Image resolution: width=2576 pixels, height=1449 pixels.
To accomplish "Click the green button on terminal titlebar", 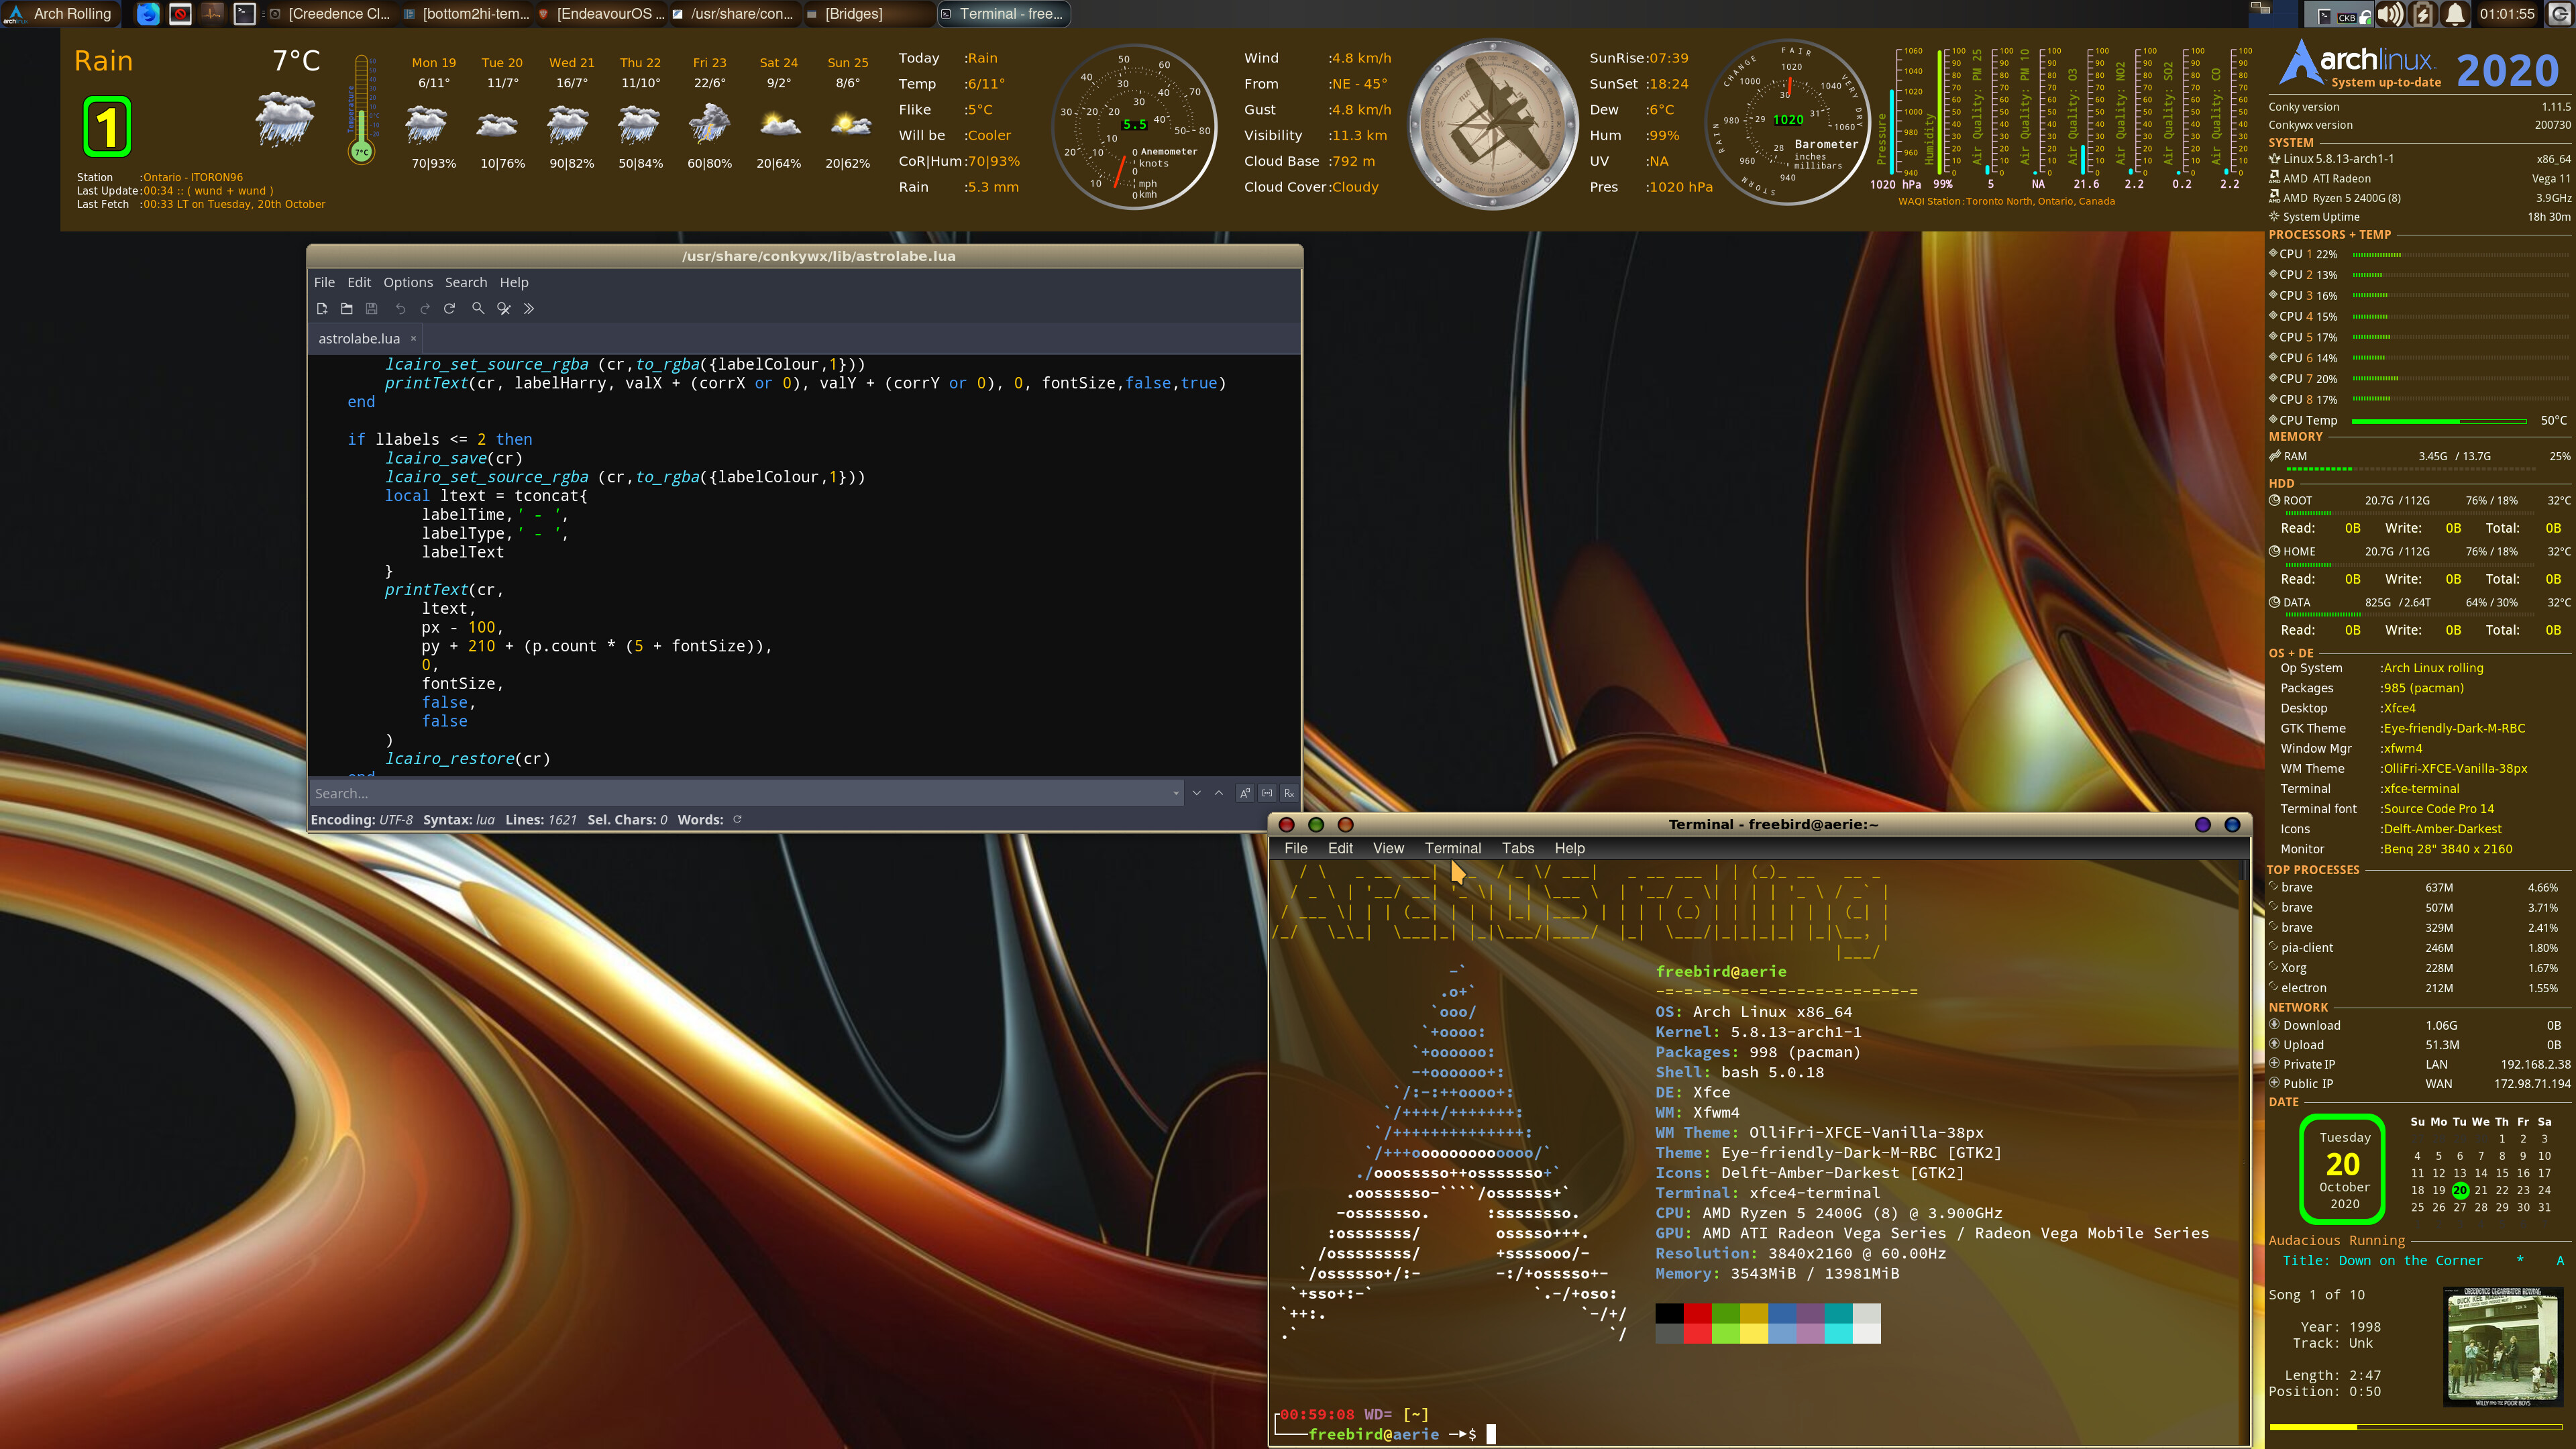I will (x=1316, y=825).
